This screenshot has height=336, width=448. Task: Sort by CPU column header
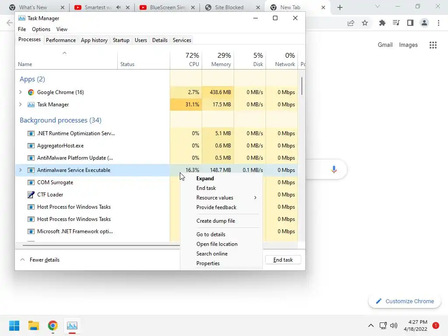point(186,59)
